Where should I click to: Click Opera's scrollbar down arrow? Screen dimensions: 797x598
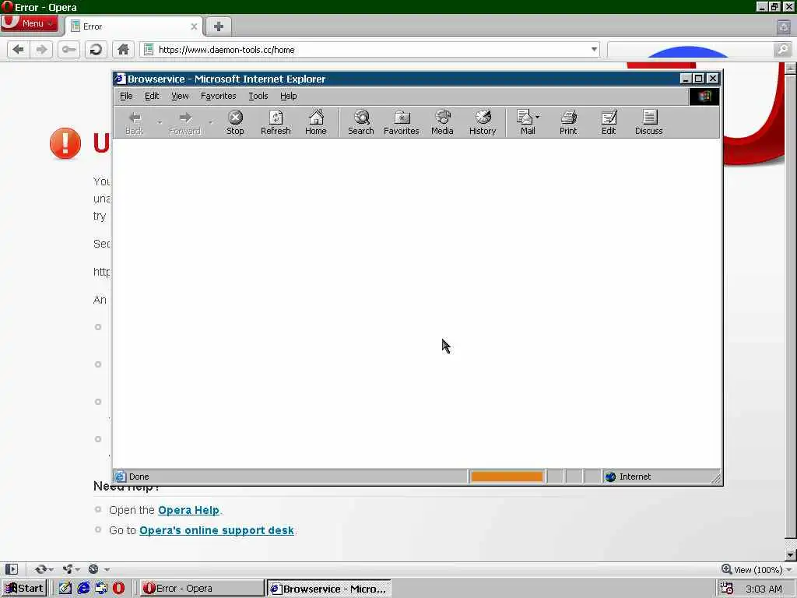791,554
